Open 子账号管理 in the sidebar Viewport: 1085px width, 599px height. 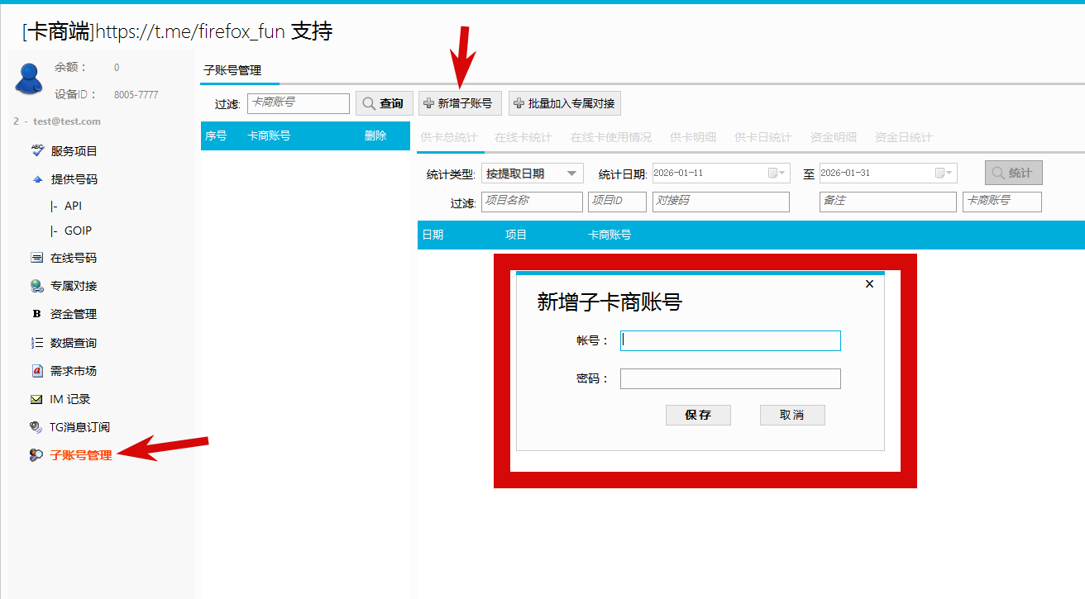pyautogui.click(x=81, y=455)
